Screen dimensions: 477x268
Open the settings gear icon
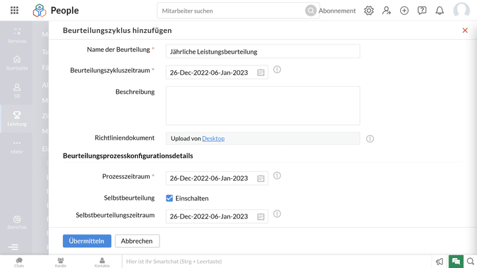pyautogui.click(x=369, y=11)
